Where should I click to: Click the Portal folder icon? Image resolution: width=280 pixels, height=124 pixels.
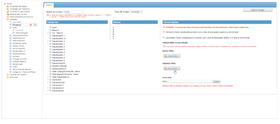[x=5, y=4]
